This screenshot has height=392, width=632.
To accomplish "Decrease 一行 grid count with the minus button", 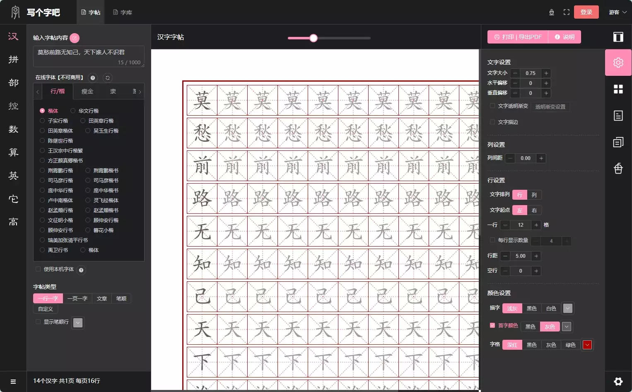I will (x=505, y=225).
